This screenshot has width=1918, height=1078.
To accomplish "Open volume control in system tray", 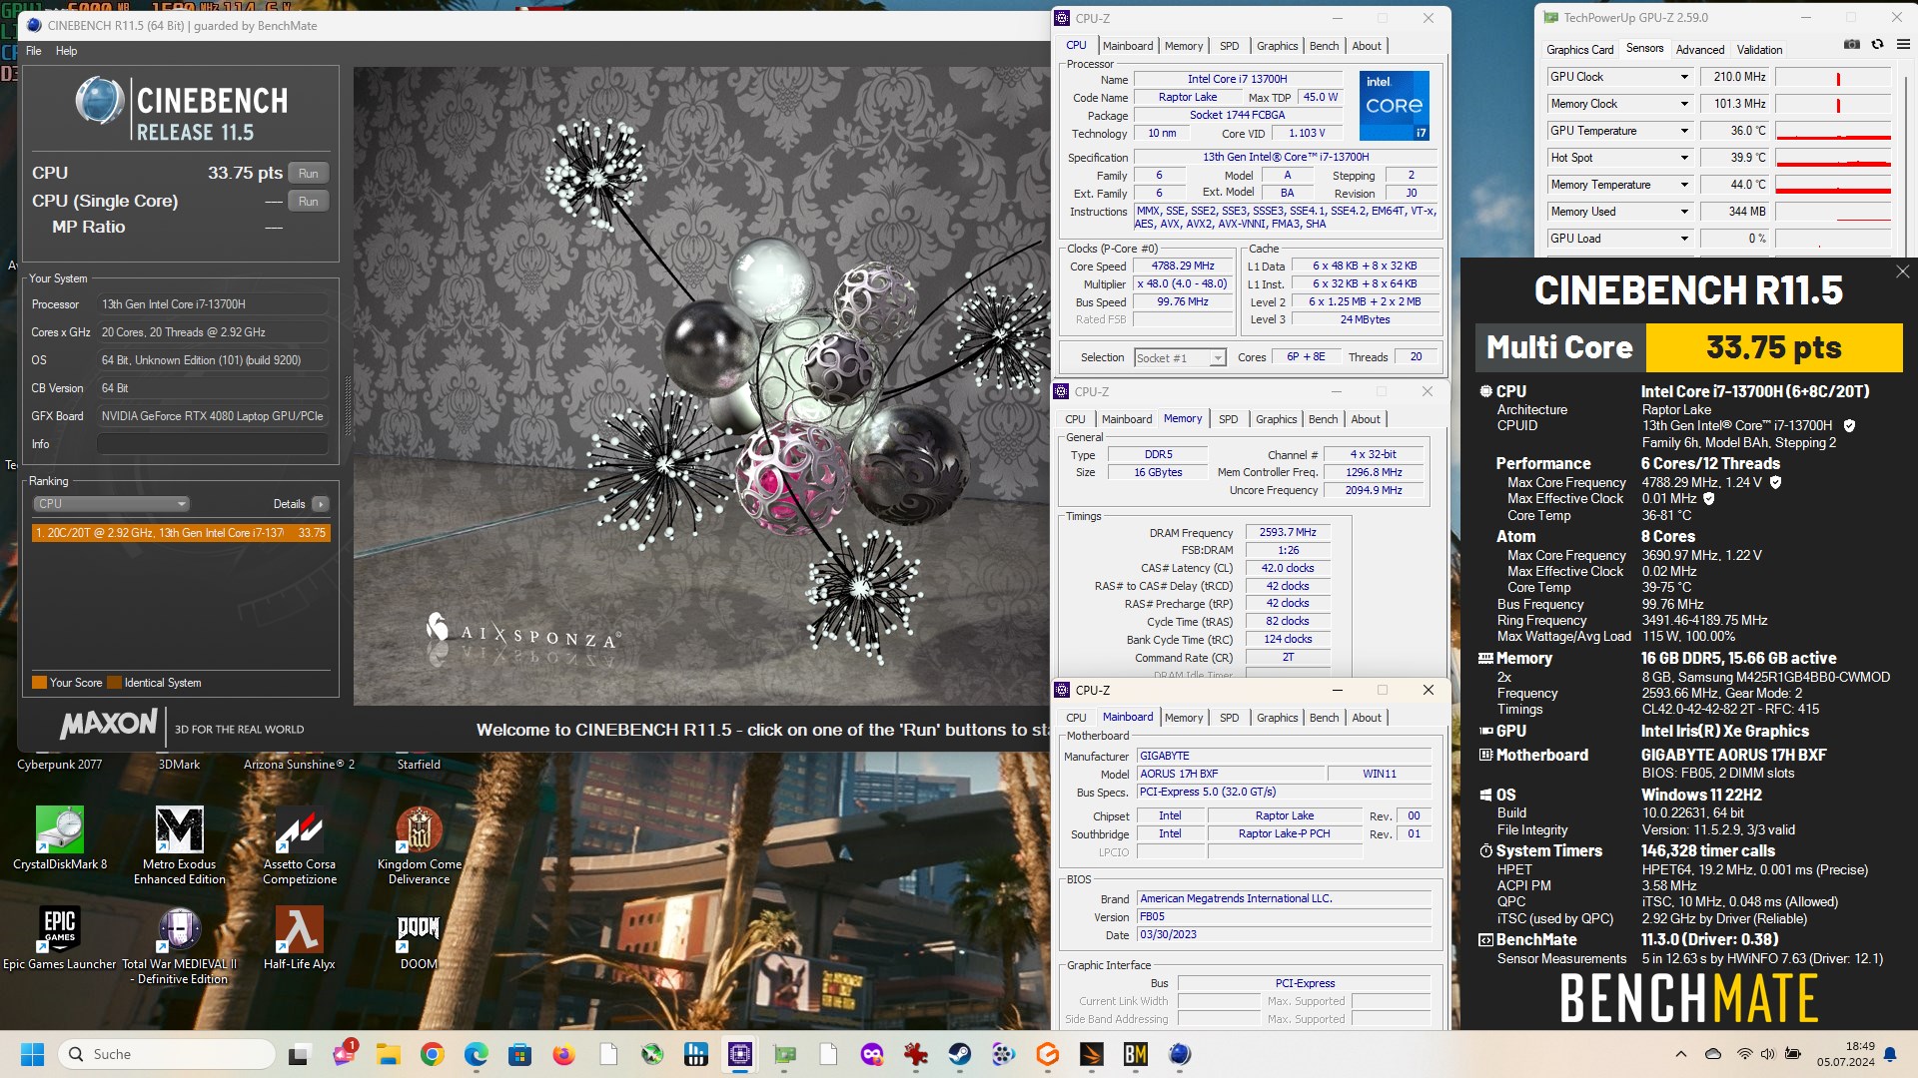I will coord(1767,1054).
